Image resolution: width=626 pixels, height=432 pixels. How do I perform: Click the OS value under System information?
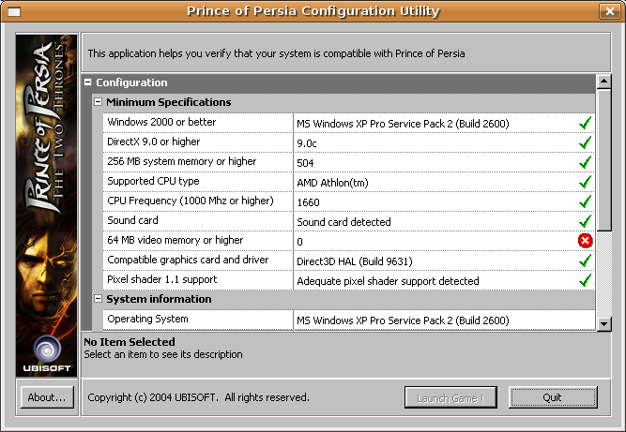403,320
